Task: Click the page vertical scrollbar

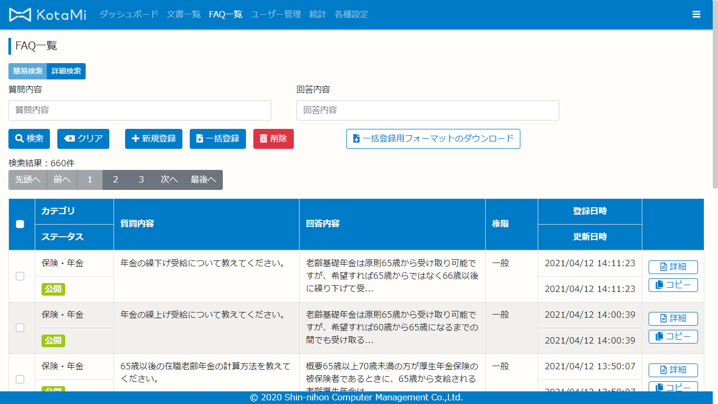Action: [715, 105]
